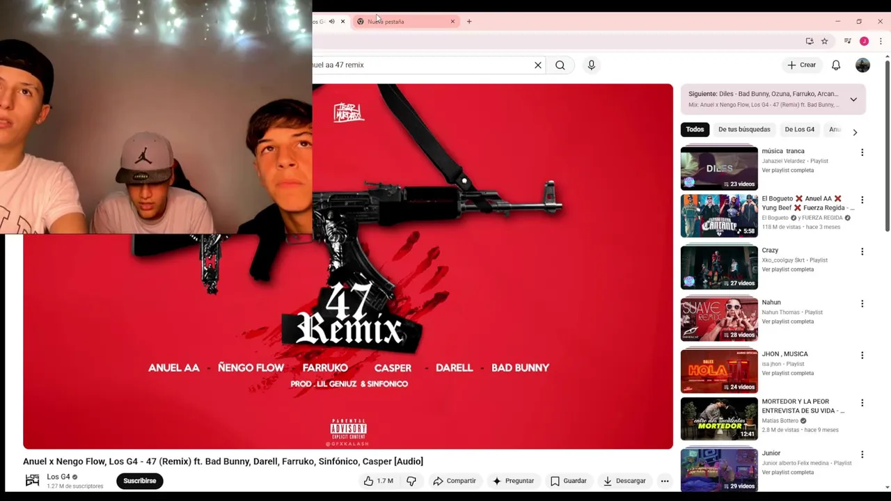The width and height of the screenshot is (891, 501).
Task: Open Chrome media control icon
Action: pyautogui.click(x=847, y=41)
